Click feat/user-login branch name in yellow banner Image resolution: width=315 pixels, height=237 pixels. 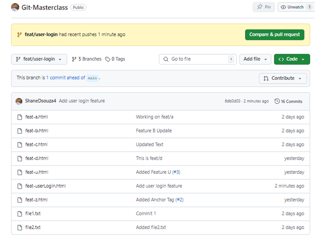pos(41,34)
